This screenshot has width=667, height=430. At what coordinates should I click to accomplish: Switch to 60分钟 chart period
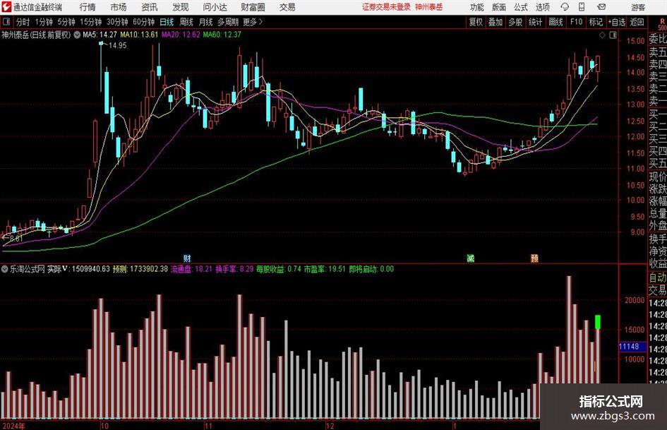click(143, 22)
